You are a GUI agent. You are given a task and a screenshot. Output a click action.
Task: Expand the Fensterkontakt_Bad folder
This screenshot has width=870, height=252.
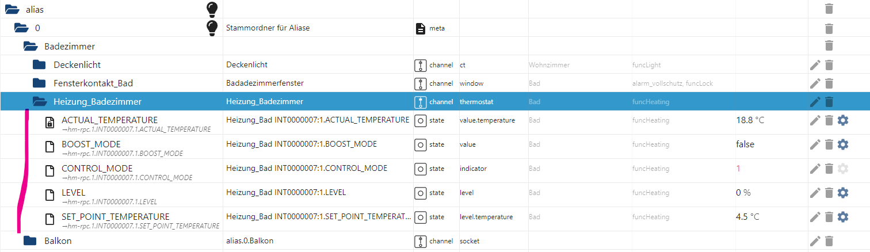pos(39,83)
